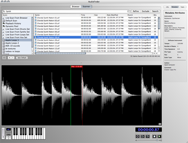188x143 pixels.
Task: Switch to the Scanner tab
Action: (86, 6)
